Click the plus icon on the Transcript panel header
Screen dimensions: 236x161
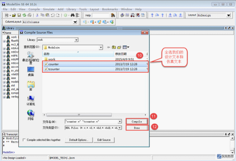[x=226, y=134]
